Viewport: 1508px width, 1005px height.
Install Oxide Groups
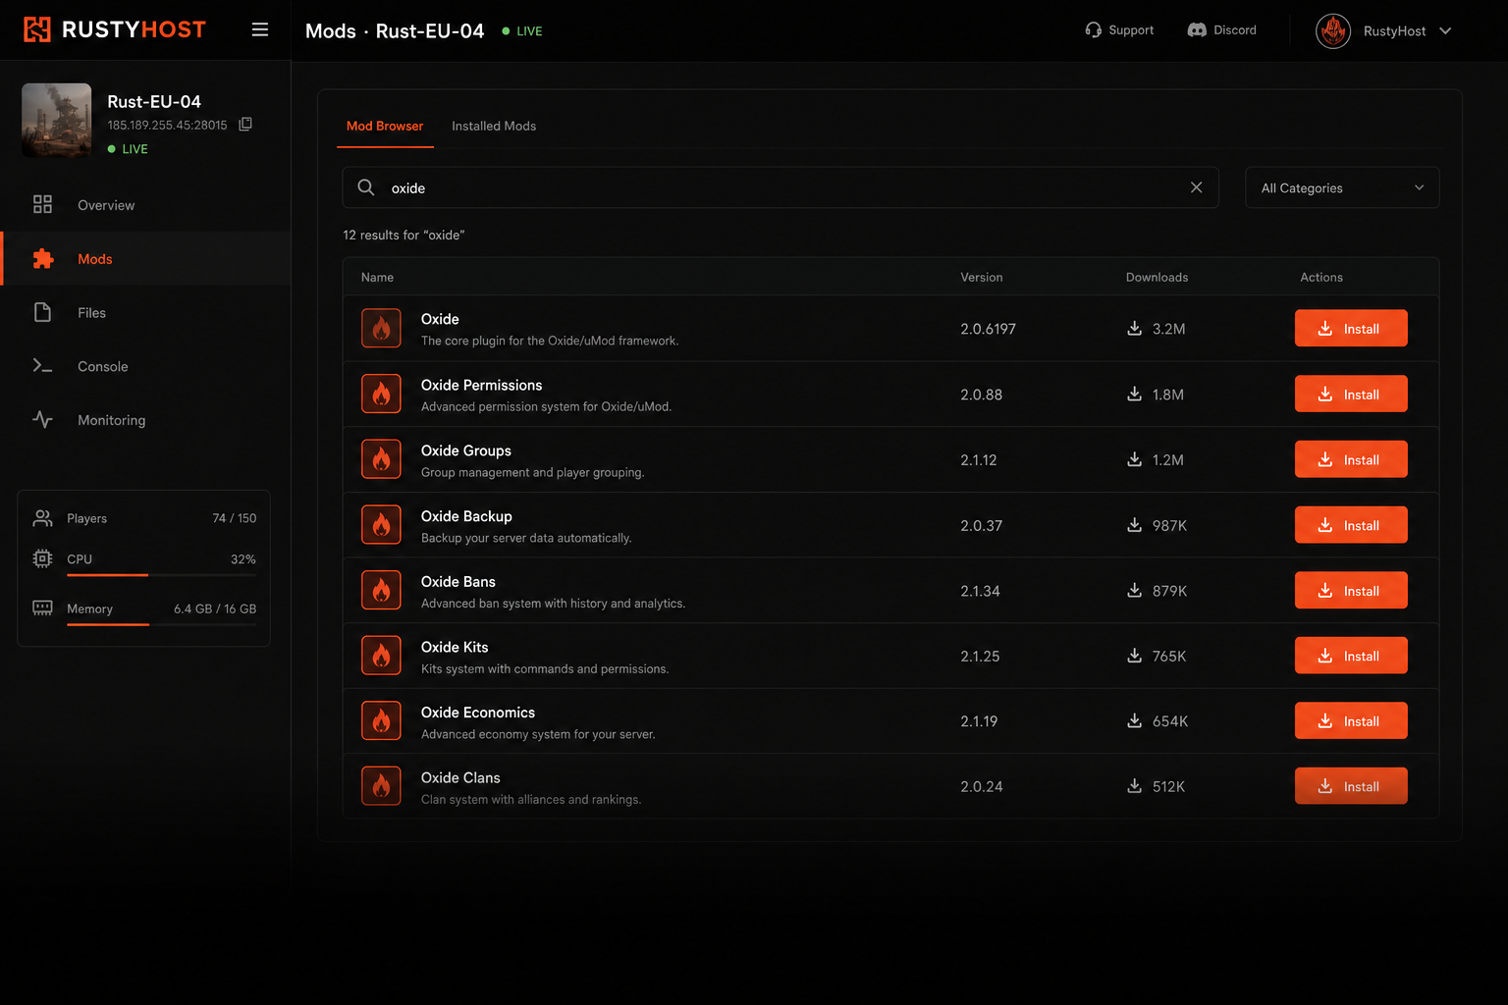[x=1351, y=459]
